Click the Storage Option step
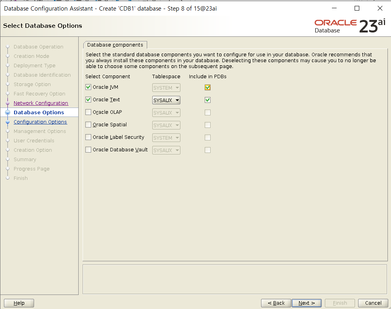Viewport: 391px width, 309px height. coord(32,84)
